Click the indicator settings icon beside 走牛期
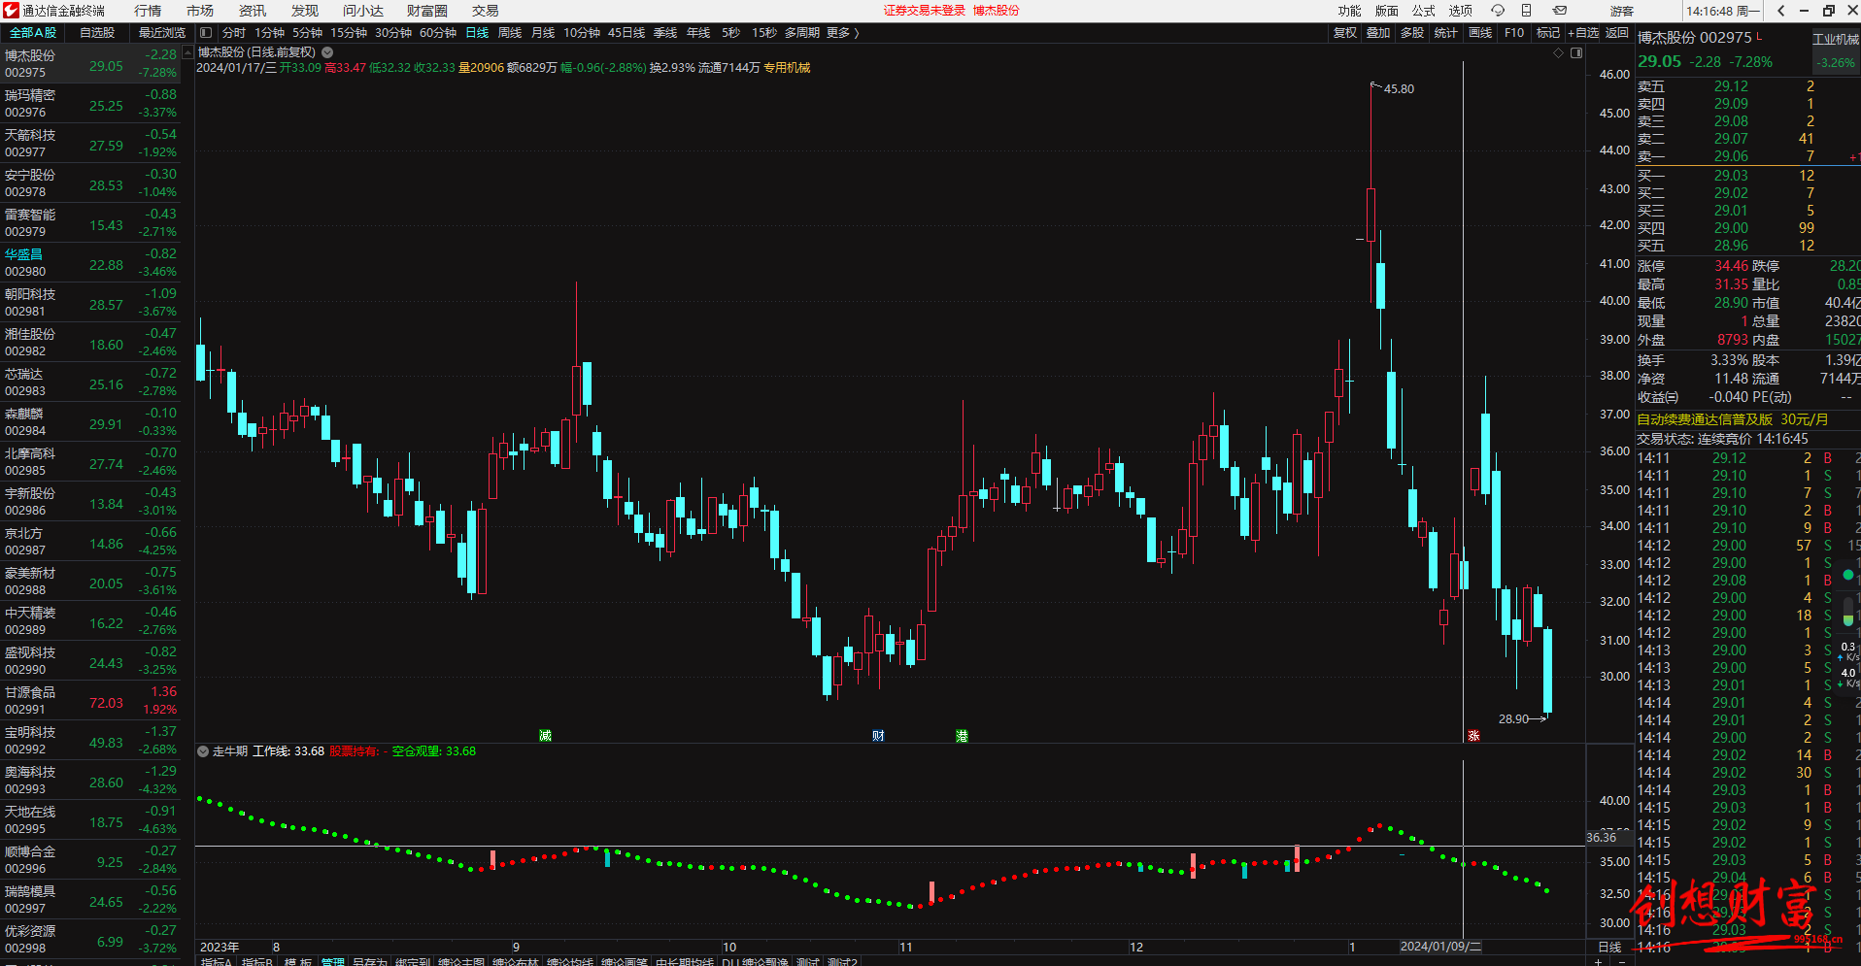1861x966 pixels. pyautogui.click(x=203, y=751)
